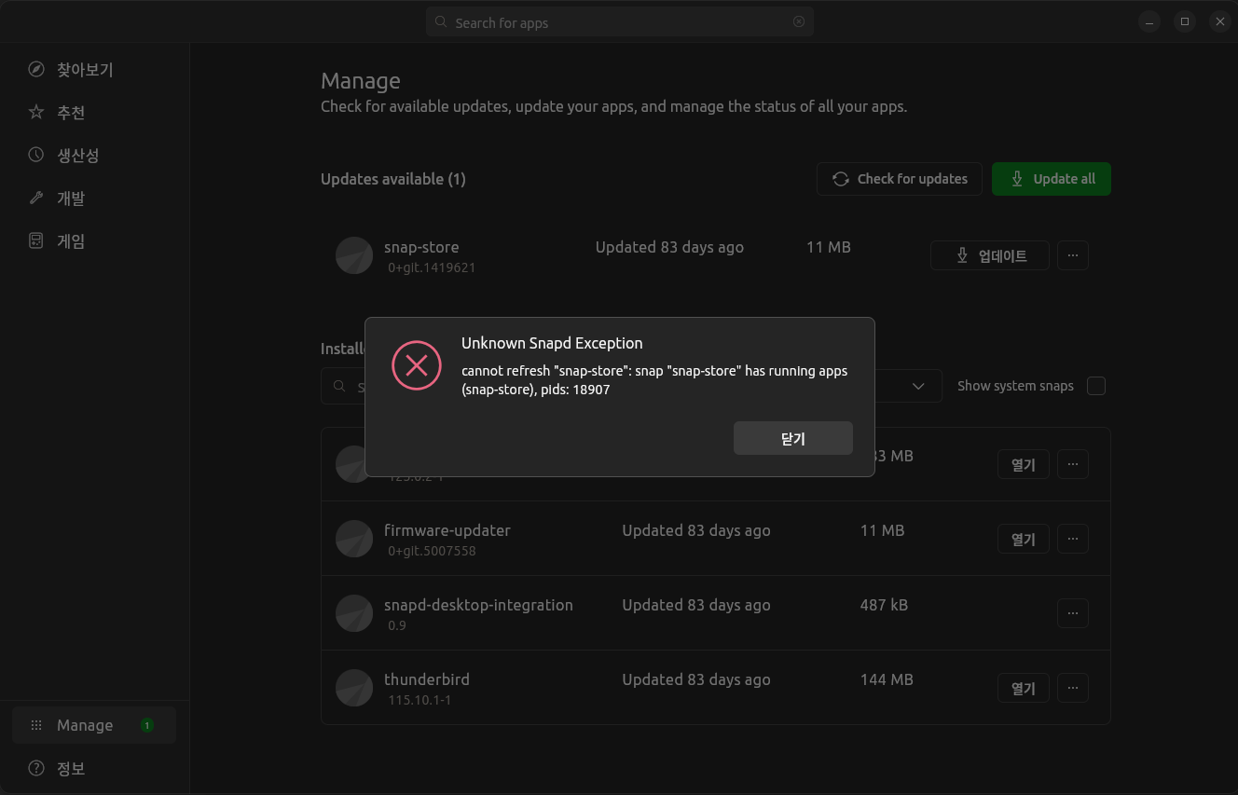Open the 정보 about page
This screenshot has height=795, width=1238.
click(x=94, y=769)
